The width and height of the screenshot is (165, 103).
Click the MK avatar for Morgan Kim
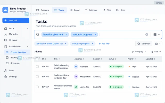[x=76, y=77]
